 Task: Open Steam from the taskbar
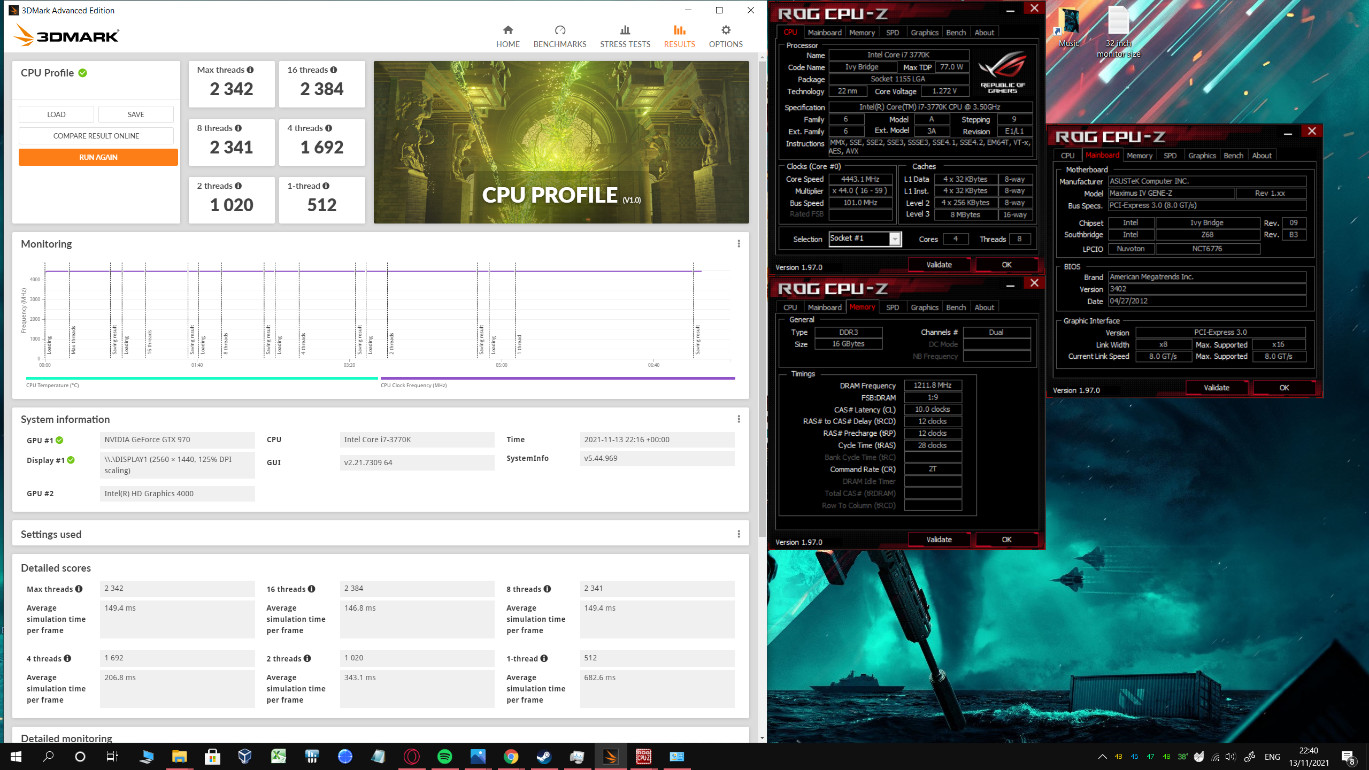[544, 756]
